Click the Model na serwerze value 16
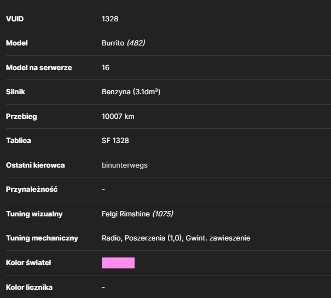331x298 pixels. (x=106, y=67)
